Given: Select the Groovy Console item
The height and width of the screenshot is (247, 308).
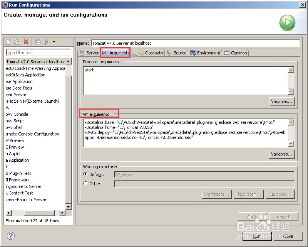Looking at the screenshot, I should 17,114.
